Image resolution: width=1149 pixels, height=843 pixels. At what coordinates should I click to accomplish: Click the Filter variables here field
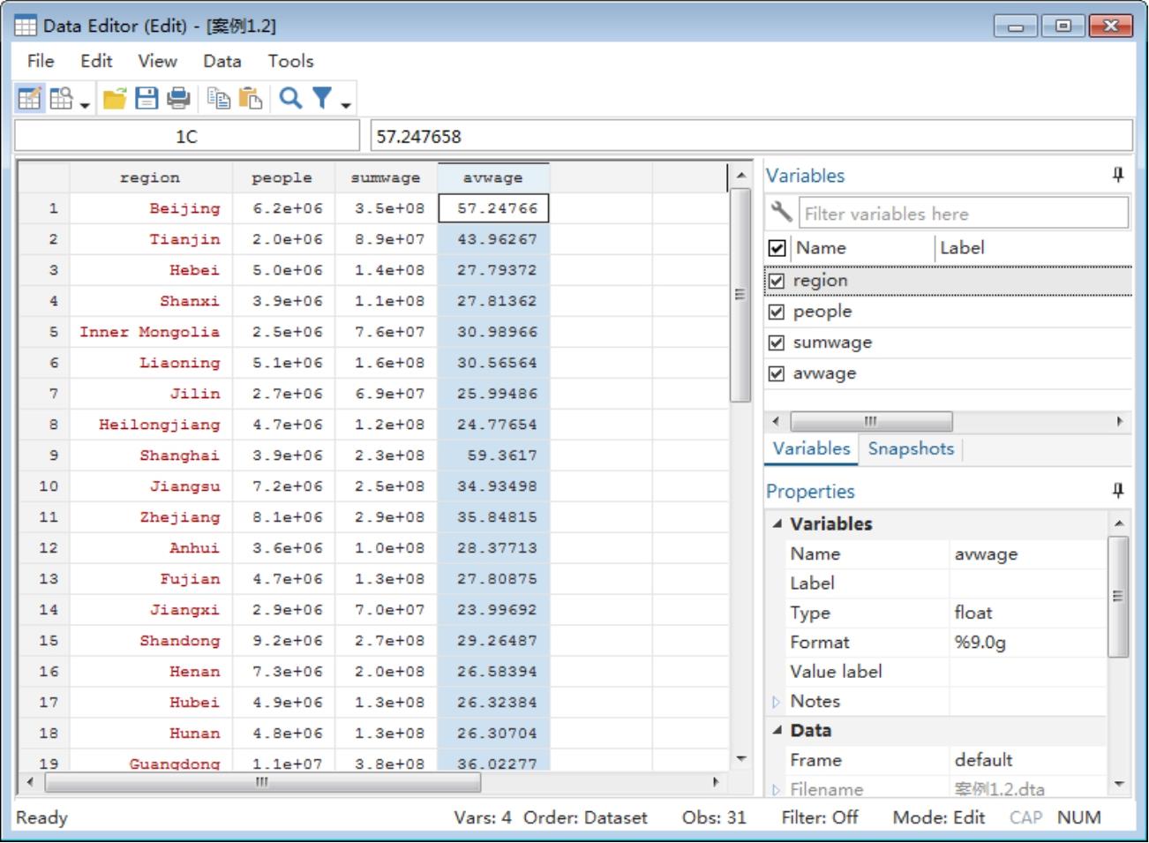tap(963, 214)
